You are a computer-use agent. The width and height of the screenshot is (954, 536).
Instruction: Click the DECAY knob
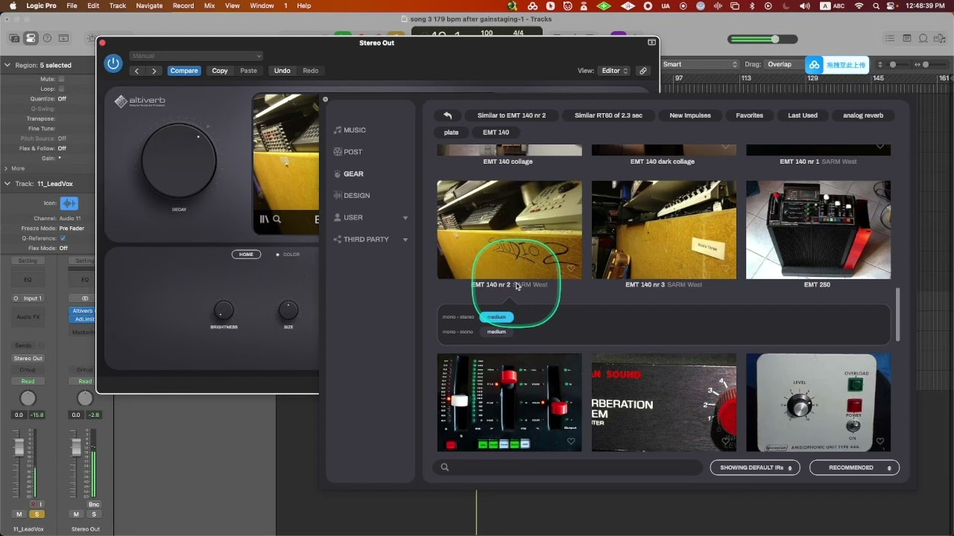coord(179,162)
